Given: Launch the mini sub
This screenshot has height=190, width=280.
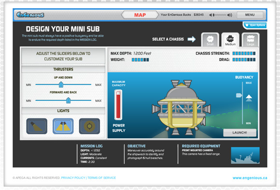Looking at the screenshot, I should 239,132.
